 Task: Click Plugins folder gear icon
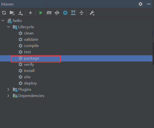click(x=15, y=90)
